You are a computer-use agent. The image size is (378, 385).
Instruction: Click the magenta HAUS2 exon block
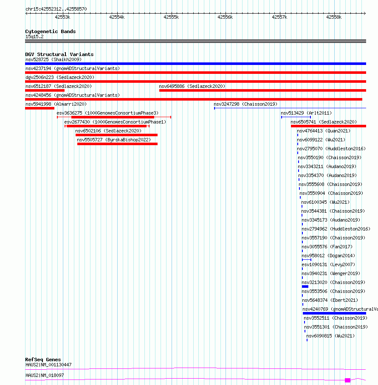click(x=347, y=380)
